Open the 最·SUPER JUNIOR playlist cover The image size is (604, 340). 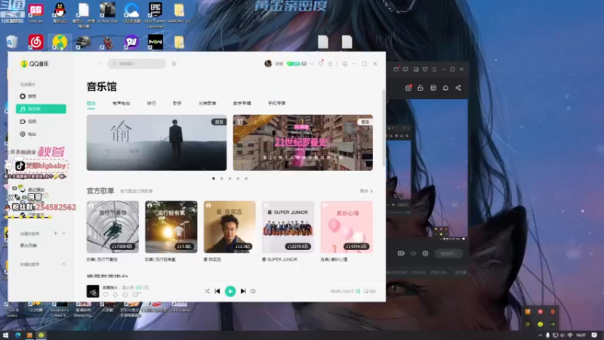[x=288, y=227]
